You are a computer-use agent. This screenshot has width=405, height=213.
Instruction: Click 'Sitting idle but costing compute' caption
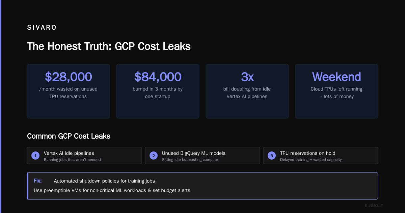tap(190, 160)
